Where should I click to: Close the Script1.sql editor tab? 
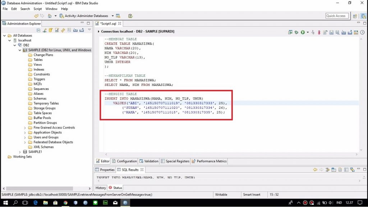click(x=120, y=24)
